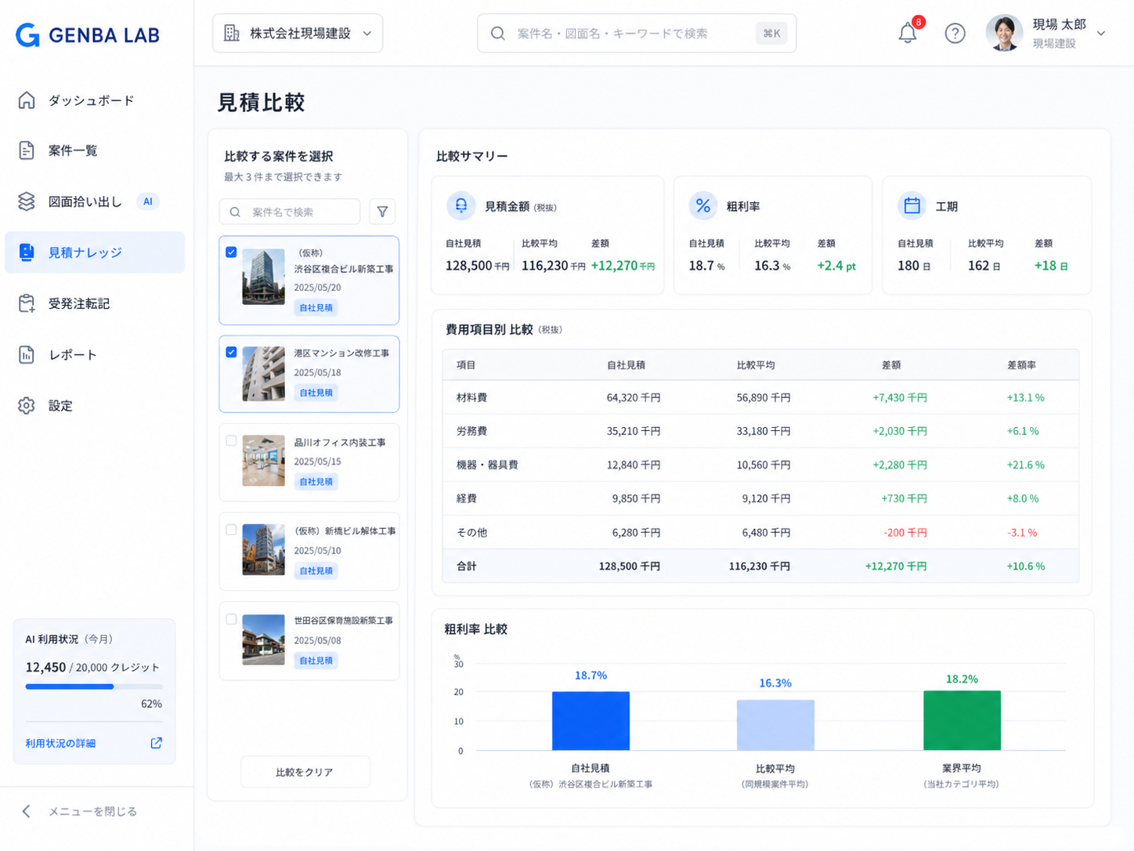Open the help question mark icon
Image resolution: width=1134 pixels, height=851 pixels.
[955, 33]
